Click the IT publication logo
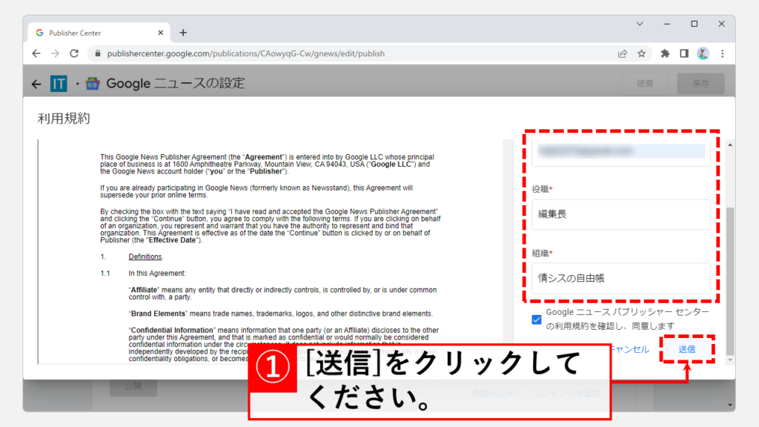The height and width of the screenshot is (427, 759). pos(59,84)
